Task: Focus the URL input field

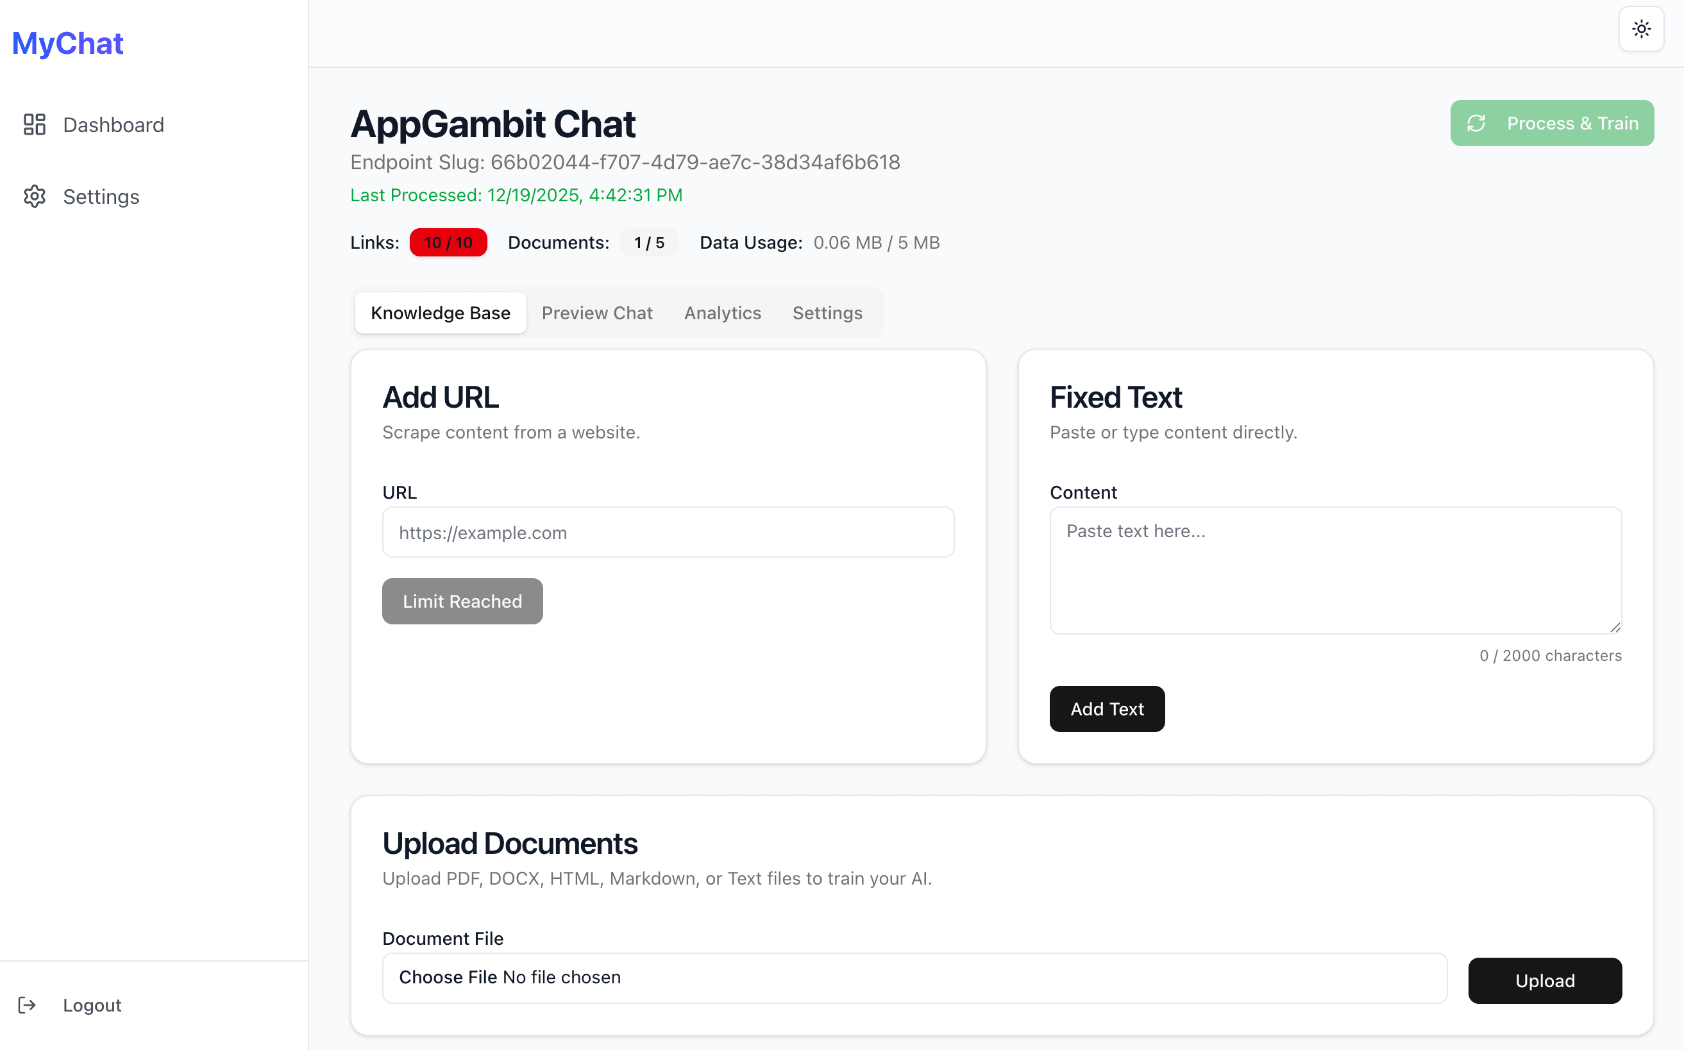Action: [668, 533]
